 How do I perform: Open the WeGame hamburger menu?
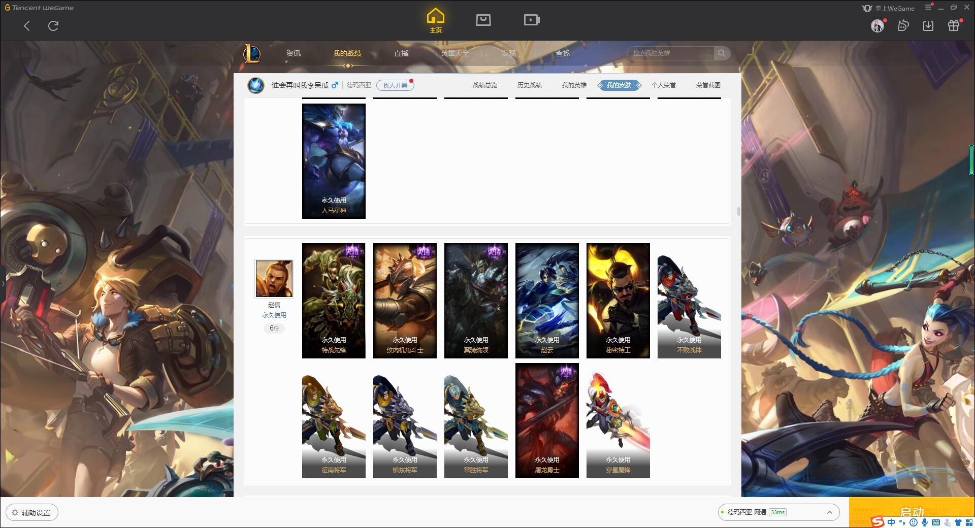(x=928, y=8)
